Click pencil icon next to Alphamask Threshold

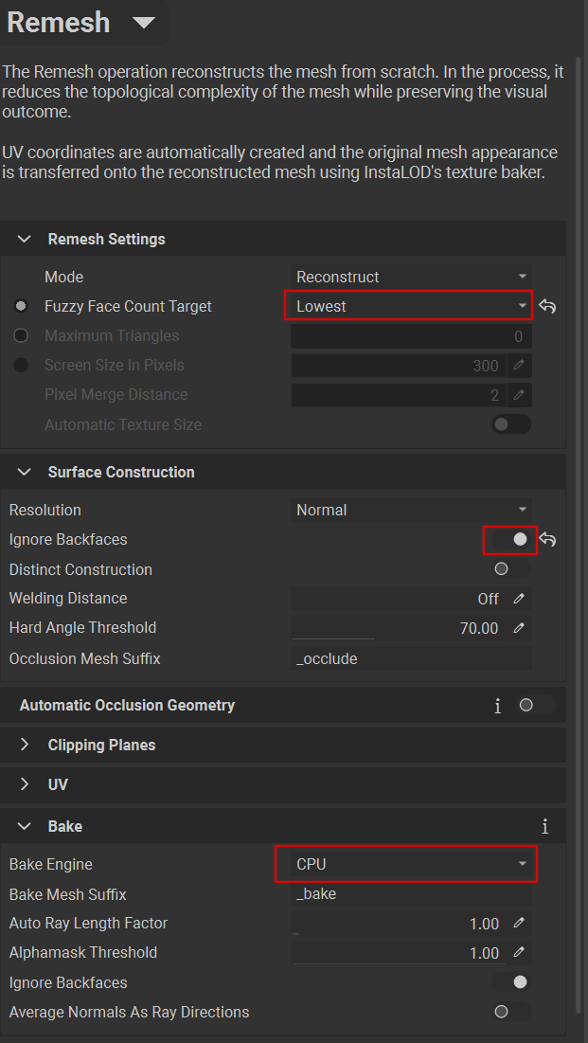click(519, 953)
